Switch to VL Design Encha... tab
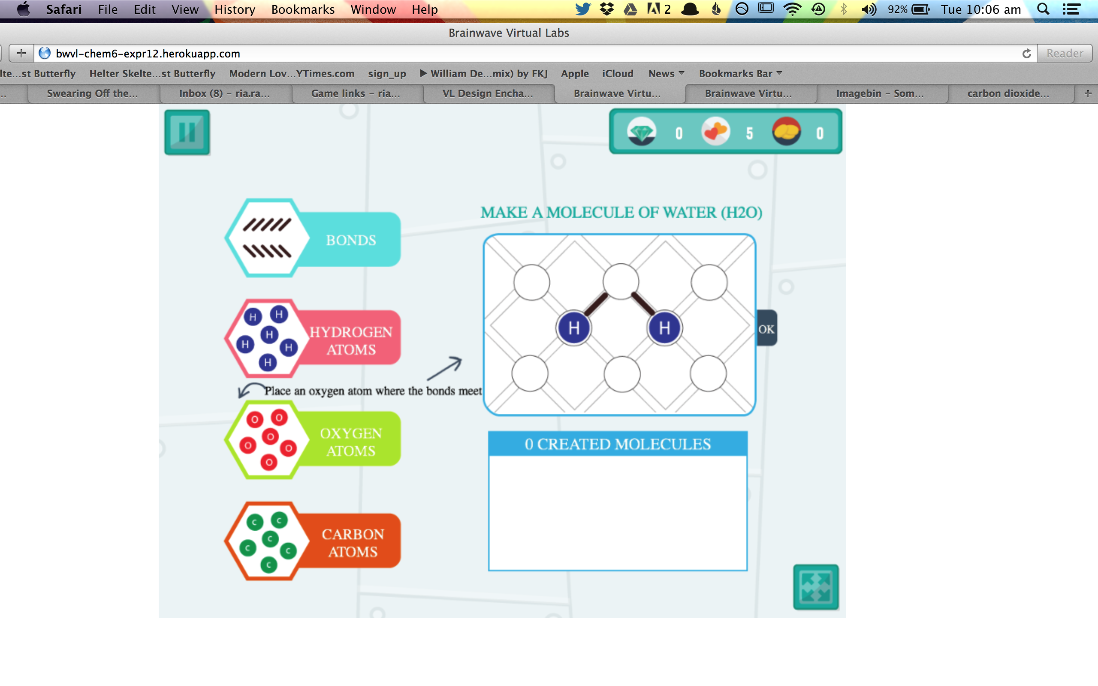 coord(488,93)
